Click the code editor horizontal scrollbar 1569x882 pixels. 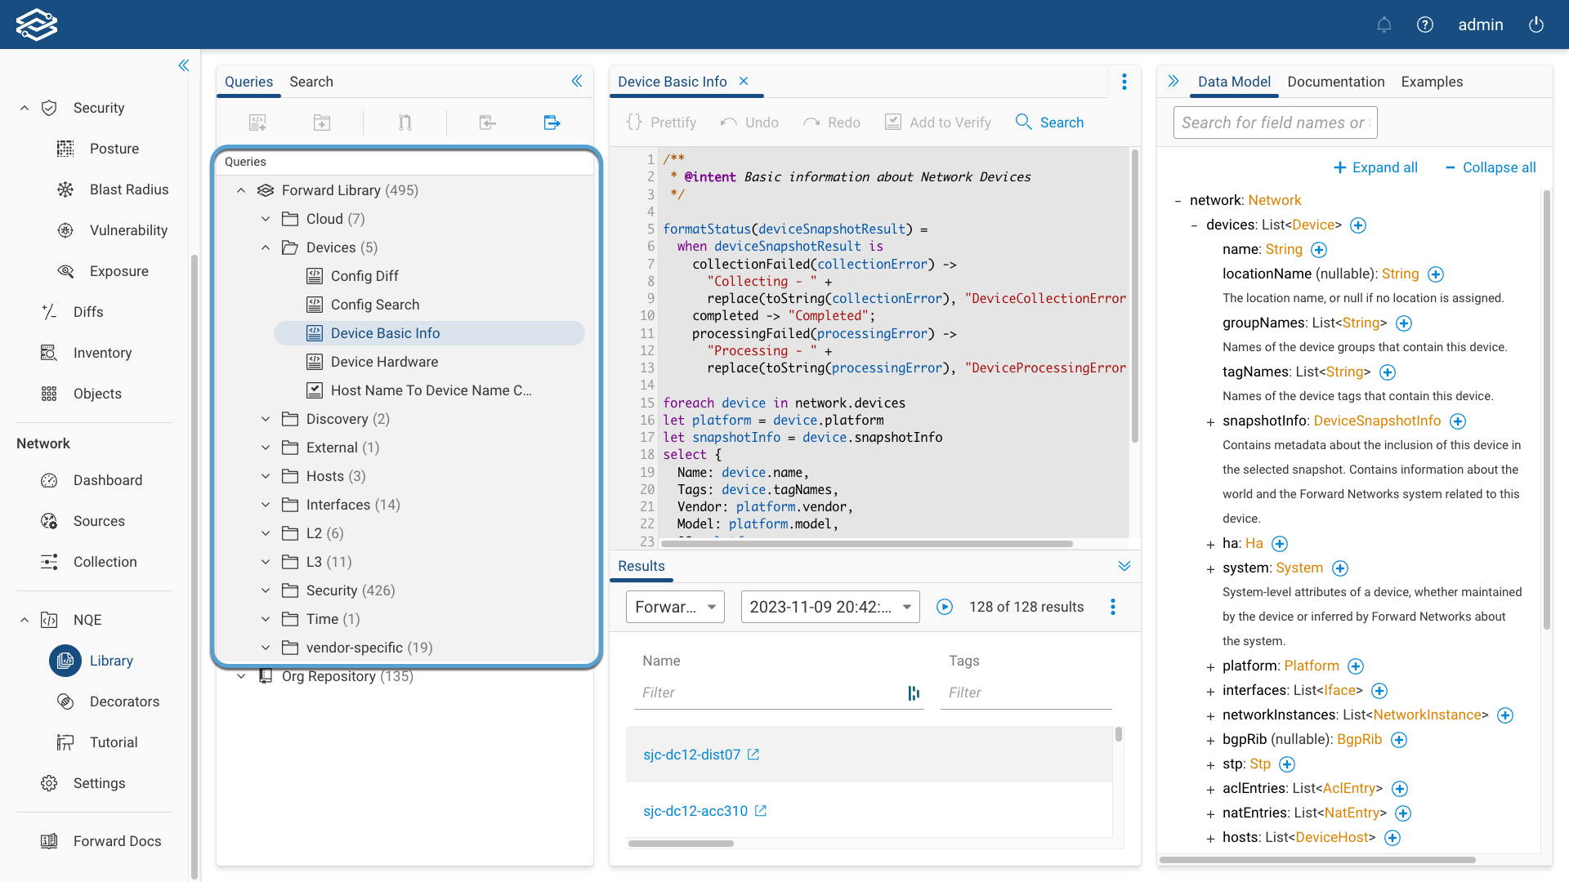click(x=866, y=544)
